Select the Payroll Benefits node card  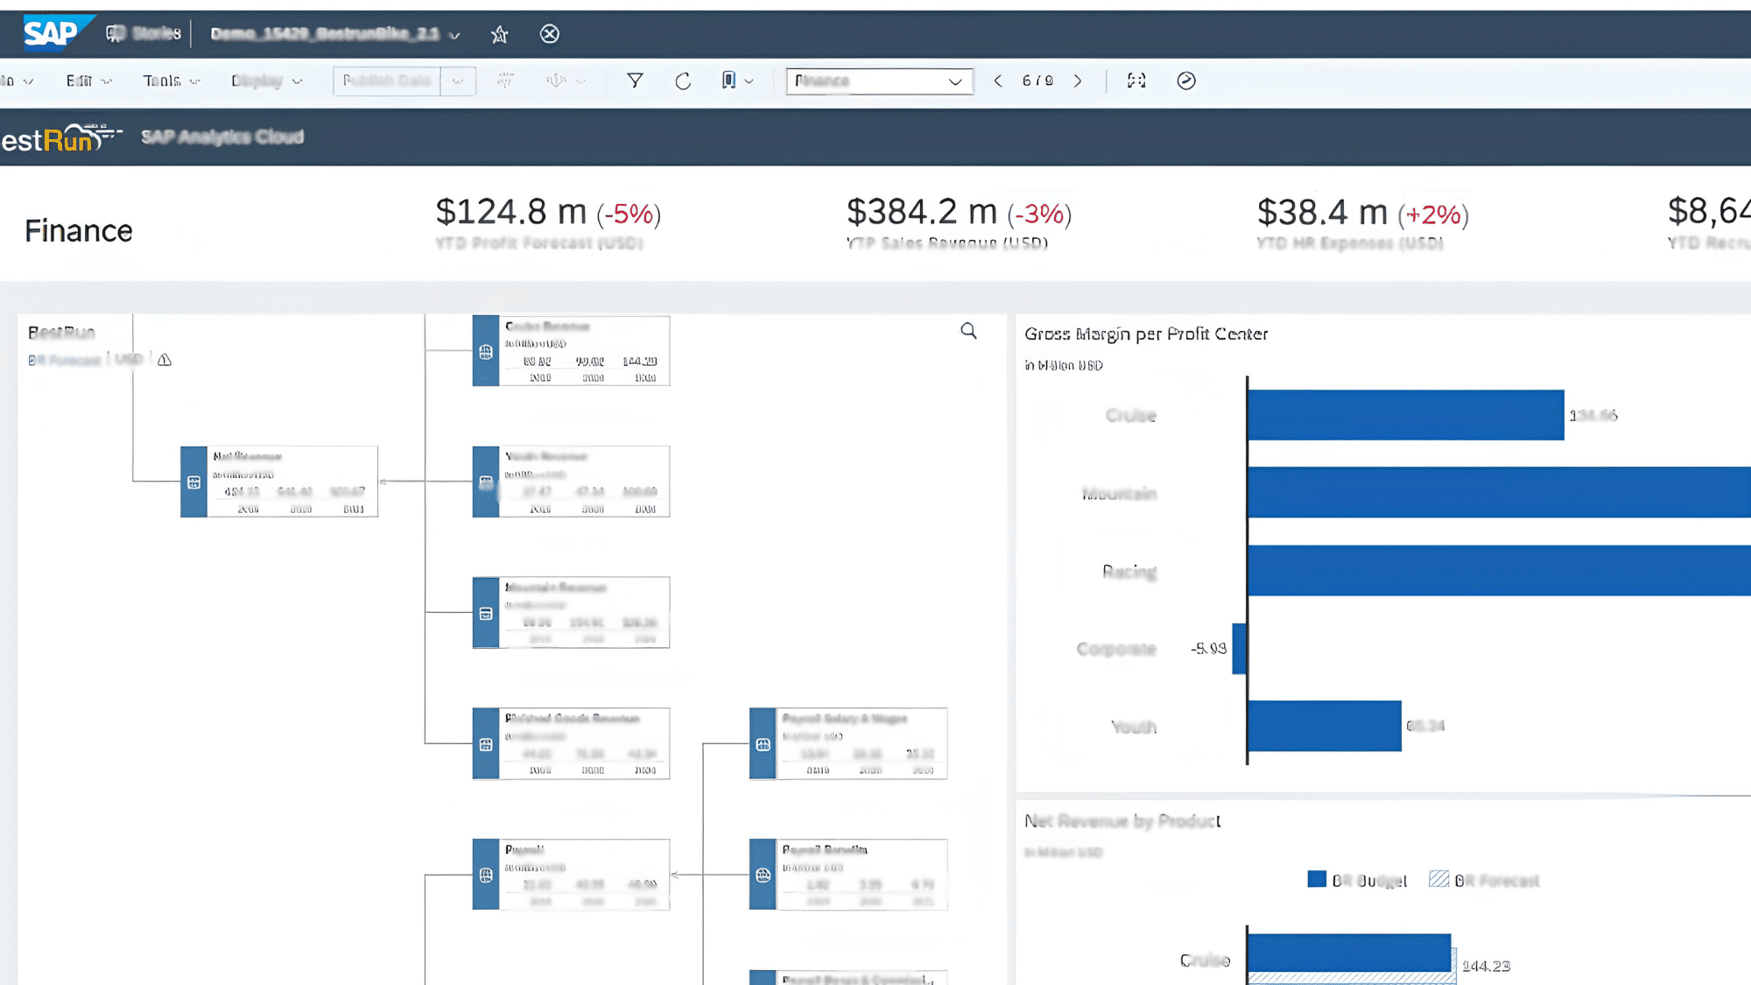click(848, 875)
